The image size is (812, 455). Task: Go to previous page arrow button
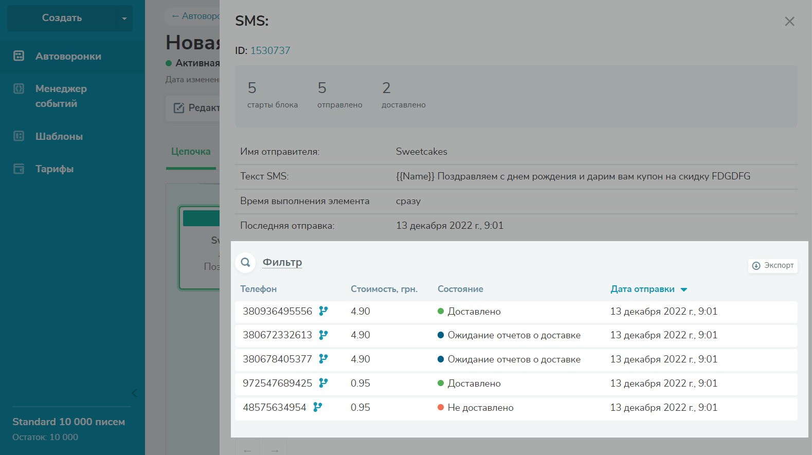(x=248, y=449)
